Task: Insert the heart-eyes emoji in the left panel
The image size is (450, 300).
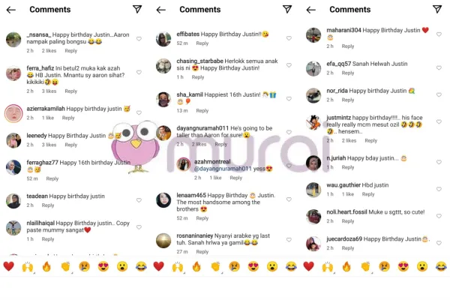Action: (103, 266)
